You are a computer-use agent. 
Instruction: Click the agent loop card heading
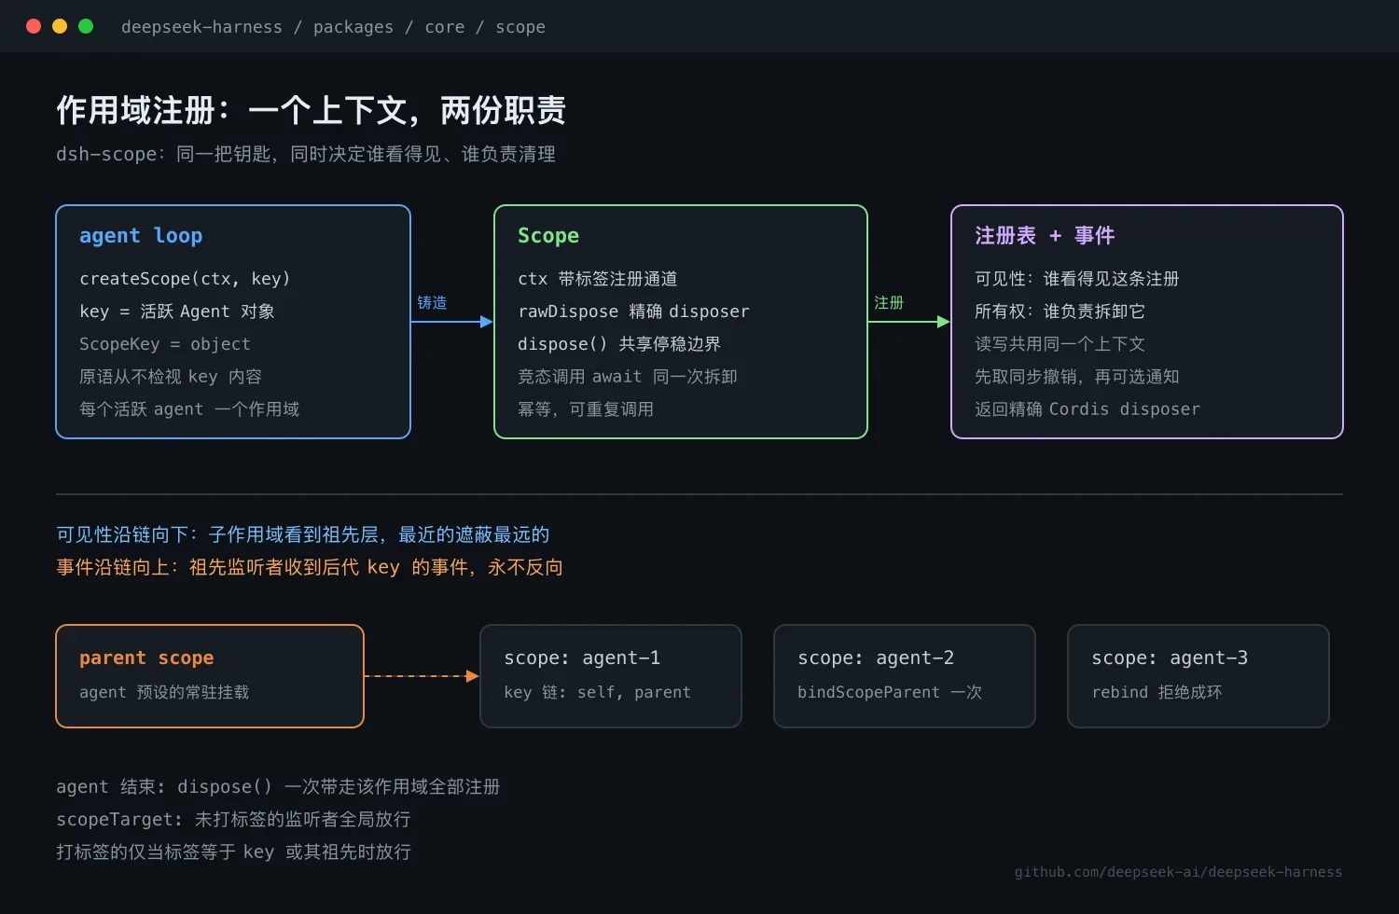point(141,236)
